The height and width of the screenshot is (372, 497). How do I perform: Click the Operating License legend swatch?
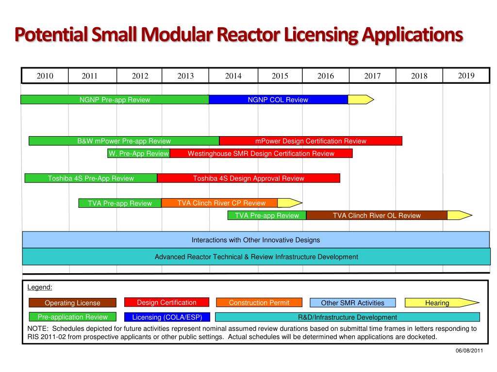[73, 303]
